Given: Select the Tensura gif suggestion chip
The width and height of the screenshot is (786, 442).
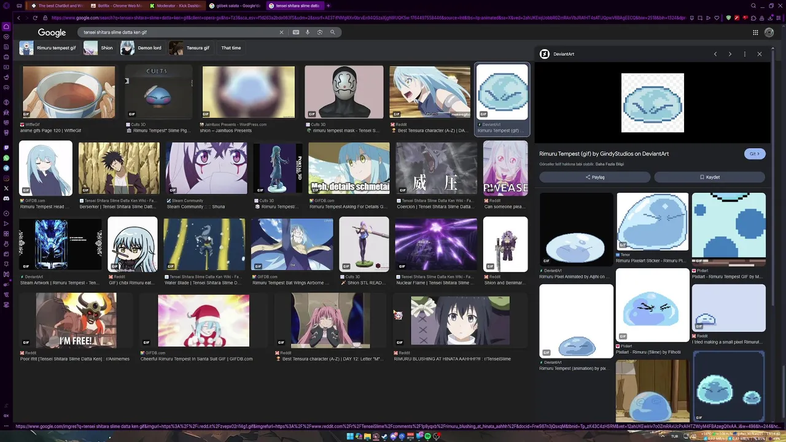Looking at the screenshot, I should [190, 48].
